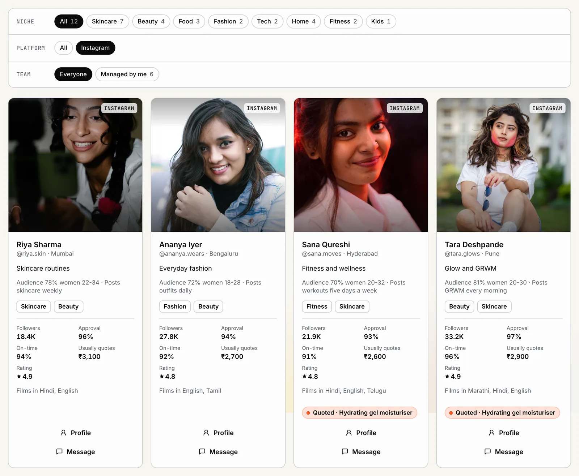Filter by Fashion niche
579x476 pixels.
point(228,21)
